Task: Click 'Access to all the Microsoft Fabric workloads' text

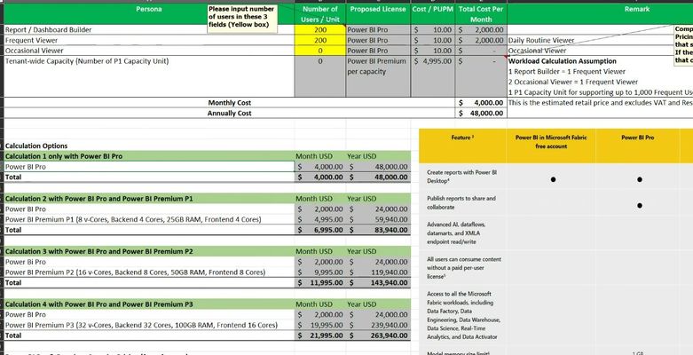Action: click(x=462, y=315)
